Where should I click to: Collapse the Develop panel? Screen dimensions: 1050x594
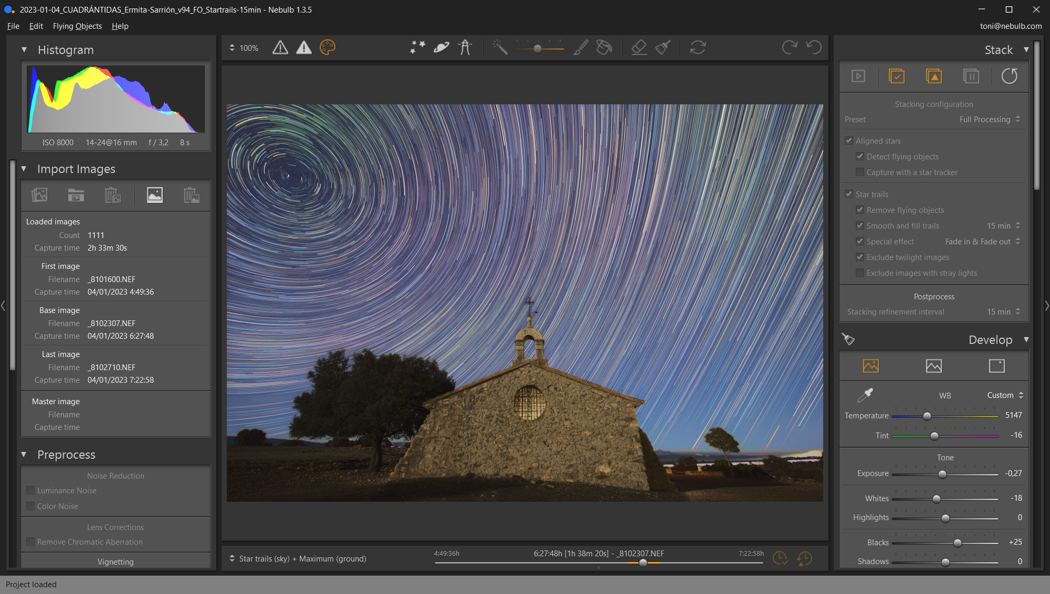click(x=1026, y=340)
